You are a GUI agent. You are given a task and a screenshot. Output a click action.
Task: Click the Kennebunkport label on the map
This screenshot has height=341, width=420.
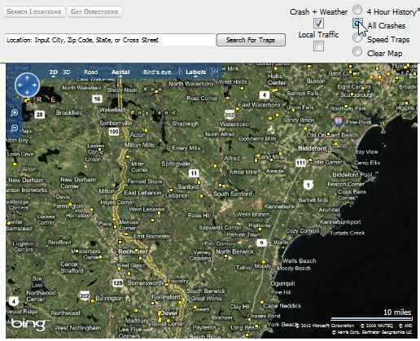340,222
